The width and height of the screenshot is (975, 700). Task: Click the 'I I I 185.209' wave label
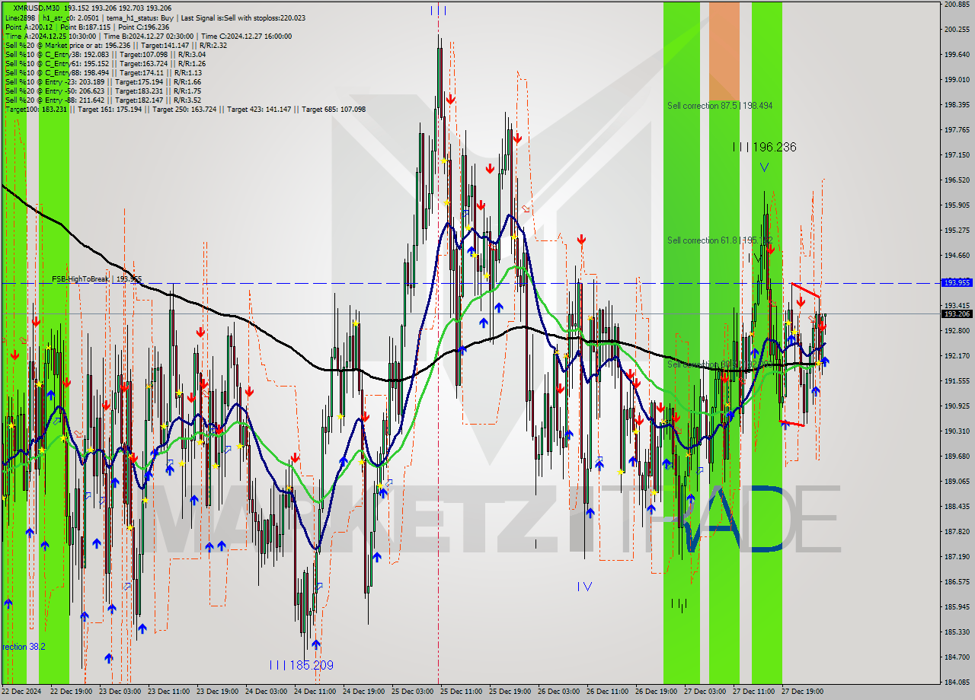pos(302,665)
